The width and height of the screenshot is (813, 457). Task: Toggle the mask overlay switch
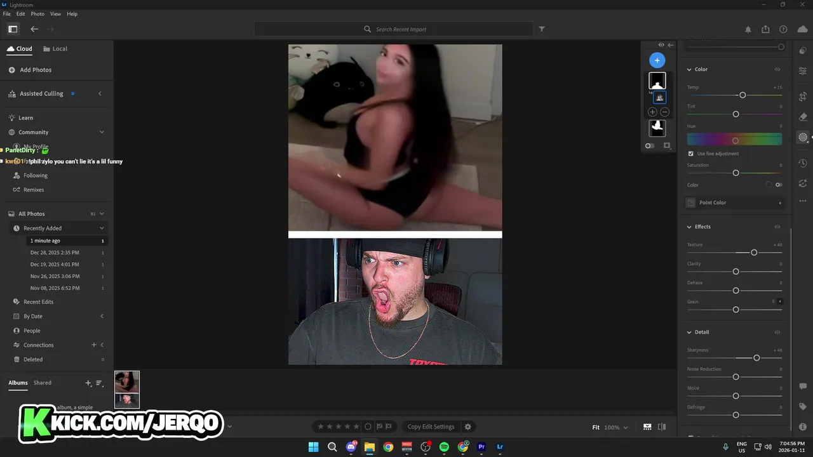click(x=650, y=145)
